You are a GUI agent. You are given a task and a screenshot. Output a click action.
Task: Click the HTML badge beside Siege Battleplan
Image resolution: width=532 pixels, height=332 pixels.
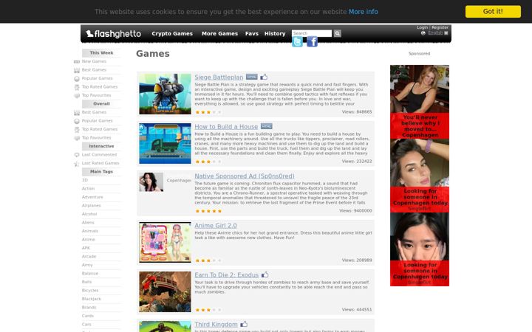pos(252,77)
